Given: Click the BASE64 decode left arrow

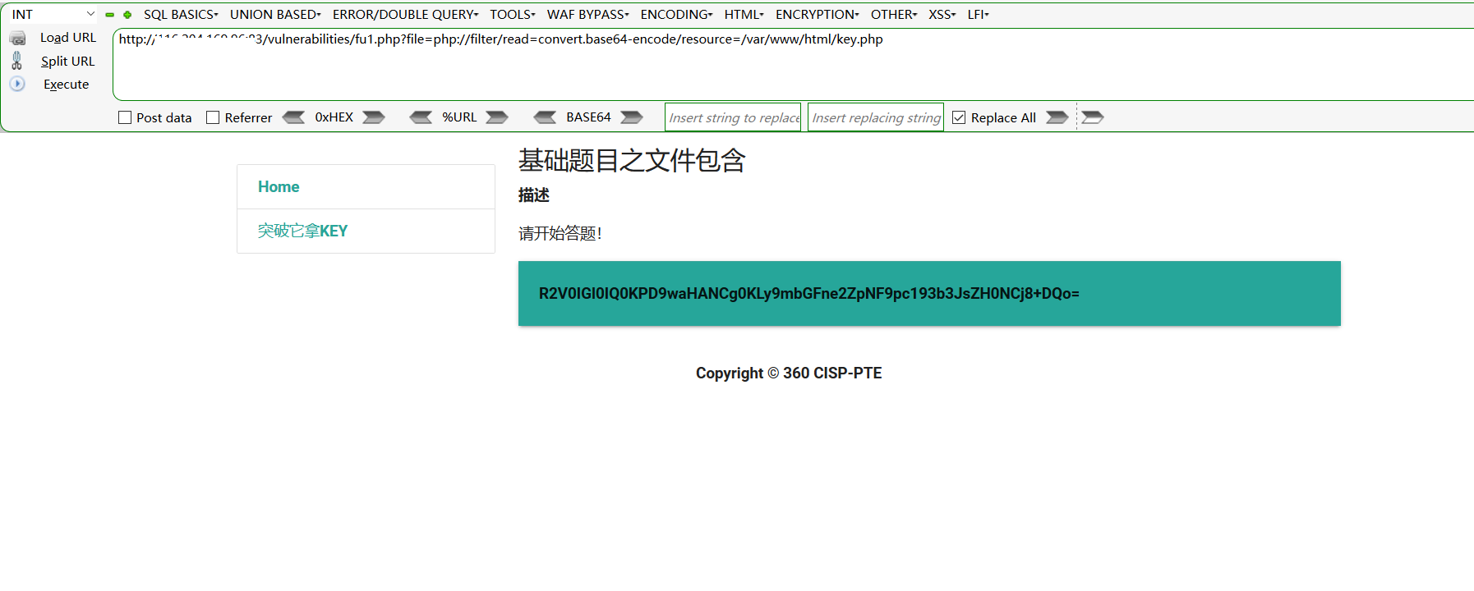Looking at the screenshot, I should 545,117.
